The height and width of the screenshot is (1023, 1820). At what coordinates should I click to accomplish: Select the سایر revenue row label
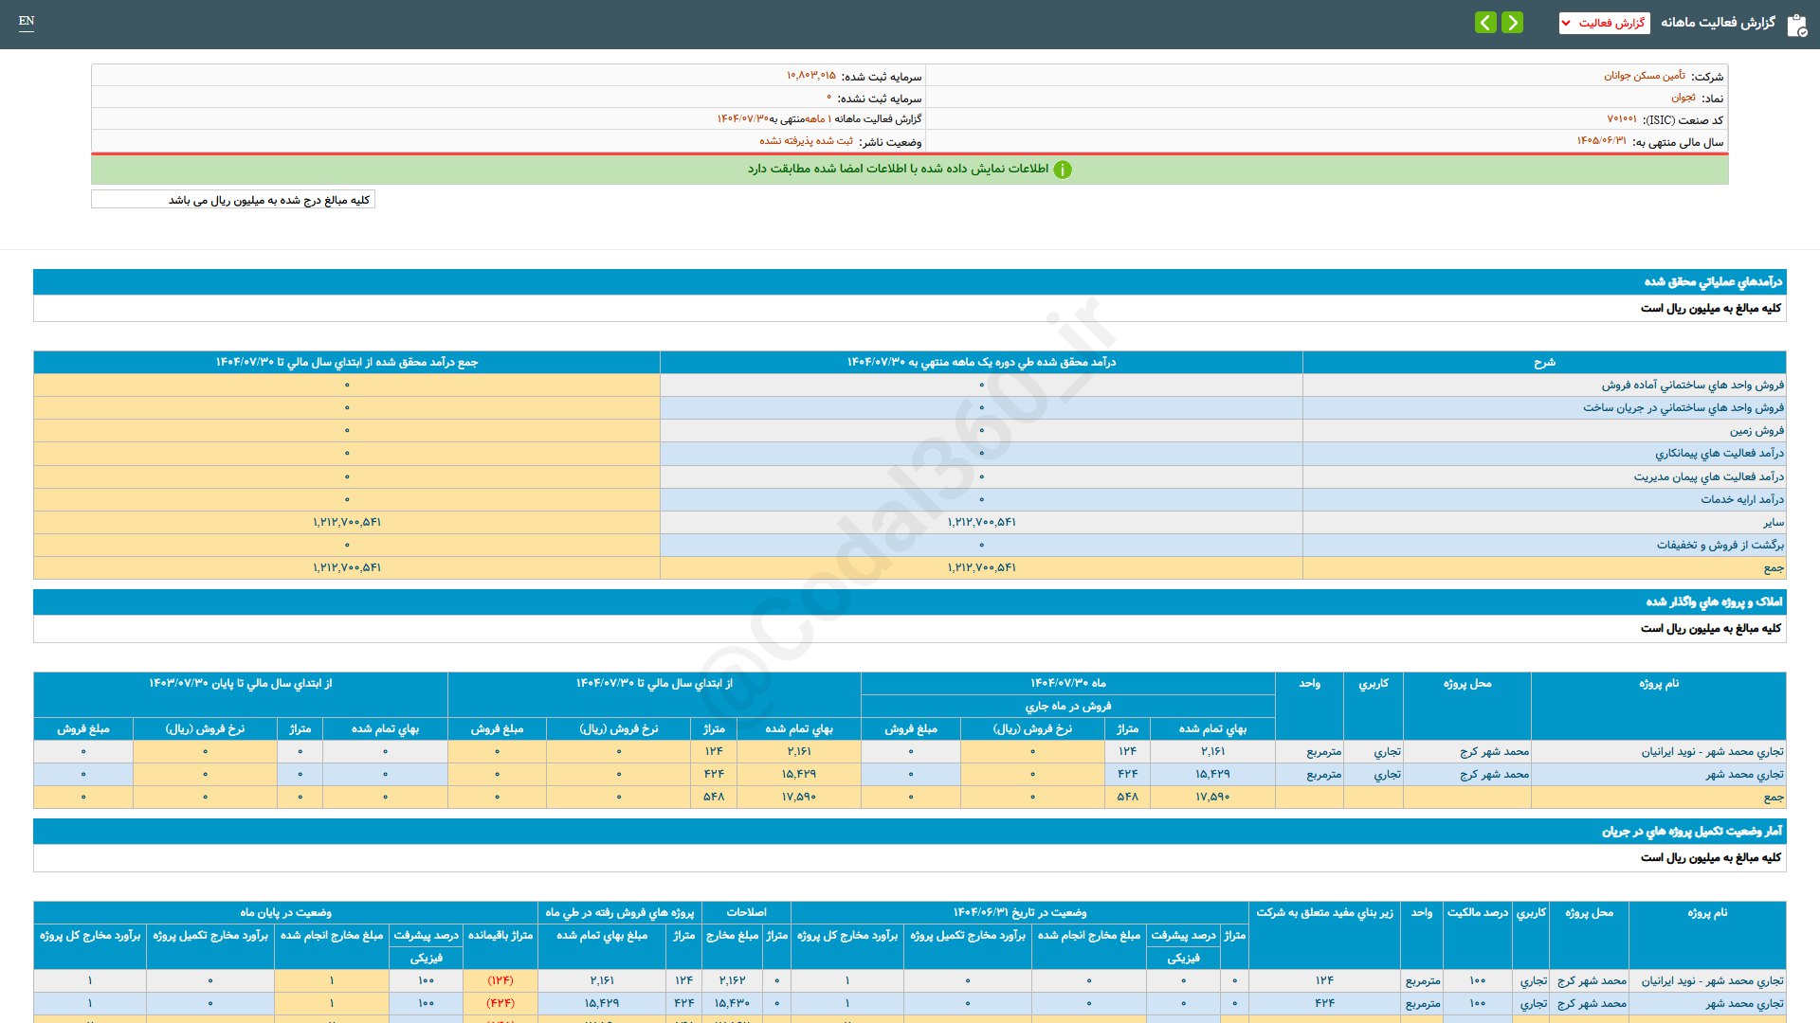tap(1773, 523)
